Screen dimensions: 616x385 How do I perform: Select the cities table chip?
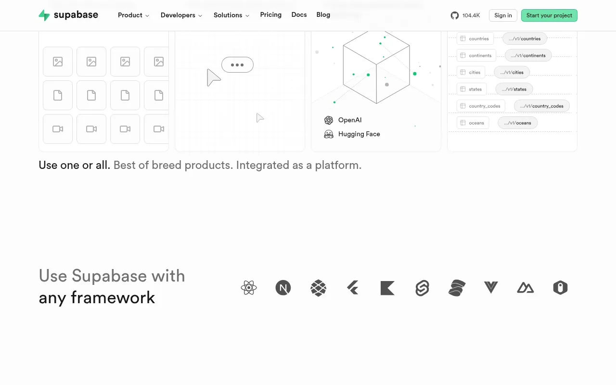(471, 72)
